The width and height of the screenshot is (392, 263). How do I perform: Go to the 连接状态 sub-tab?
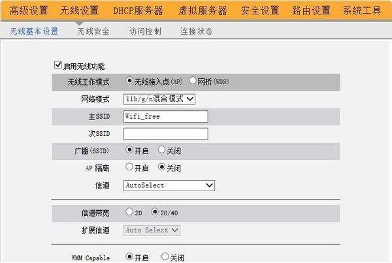(x=197, y=31)
